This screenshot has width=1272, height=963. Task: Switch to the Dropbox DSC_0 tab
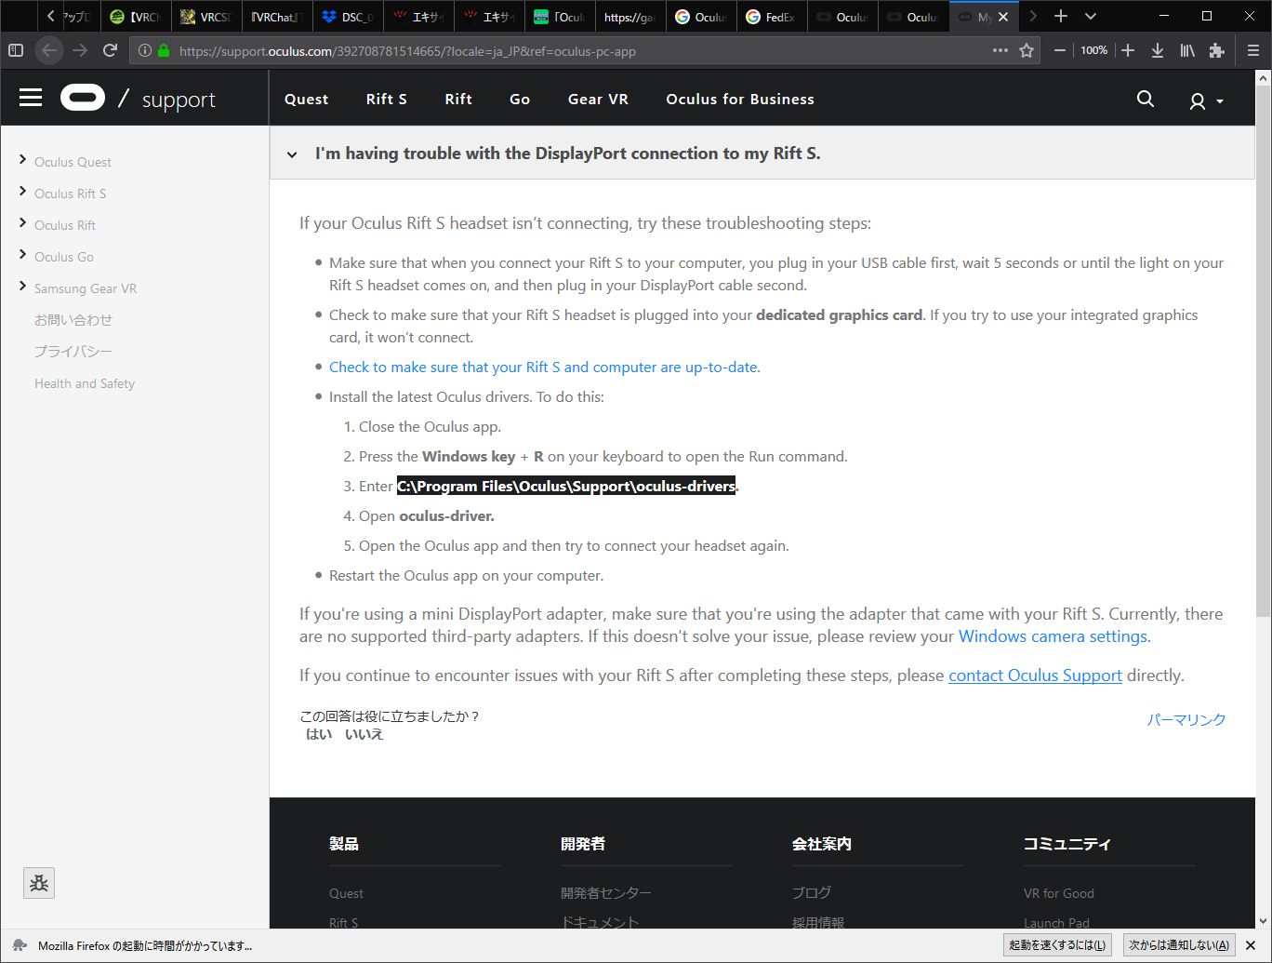click(346, 17)
